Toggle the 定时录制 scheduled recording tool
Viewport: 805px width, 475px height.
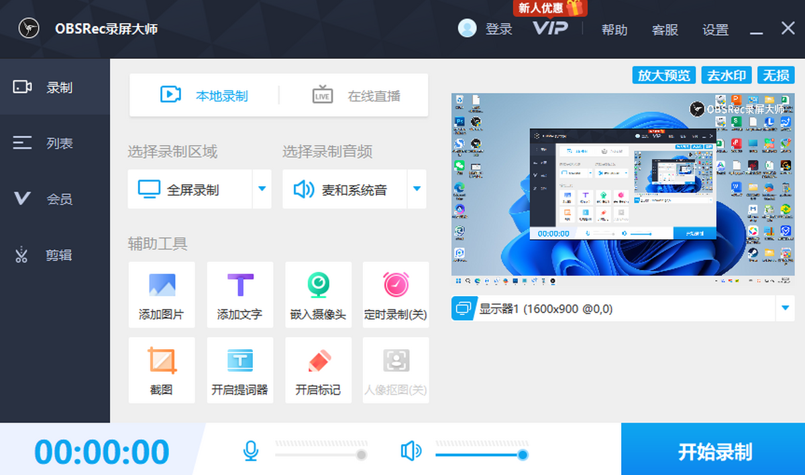point(396,295)
